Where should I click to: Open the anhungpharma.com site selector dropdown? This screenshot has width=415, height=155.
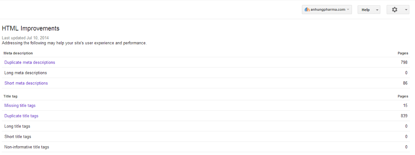(327, 10)
